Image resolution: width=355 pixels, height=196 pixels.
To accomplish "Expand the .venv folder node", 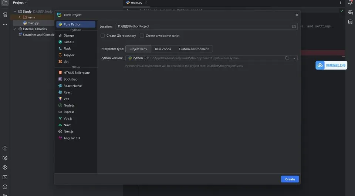I will [20, 17].
